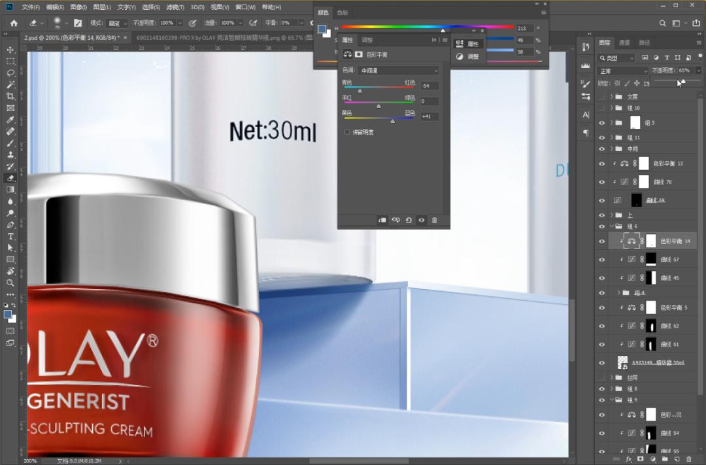Delete layer using Layers panel trash
Viewport: 706px width, 465px height.
(x=689, y=459)
